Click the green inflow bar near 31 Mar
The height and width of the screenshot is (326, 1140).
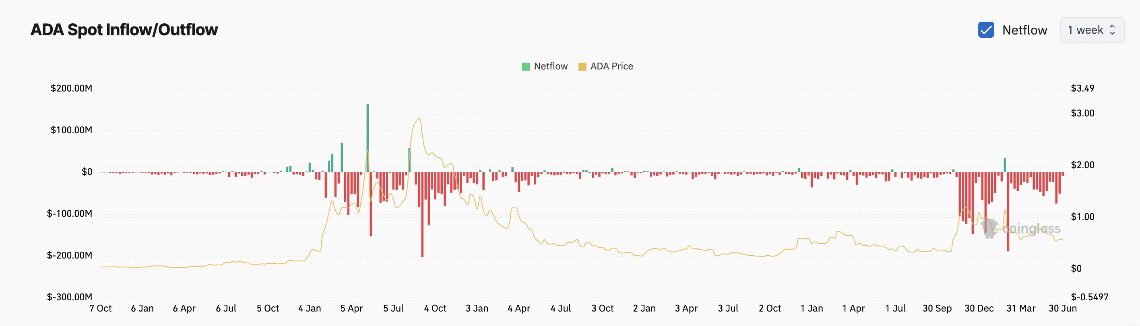pos(1005,165)
